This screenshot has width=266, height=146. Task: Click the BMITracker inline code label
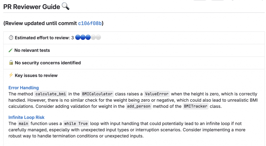[x=196, y=106]
